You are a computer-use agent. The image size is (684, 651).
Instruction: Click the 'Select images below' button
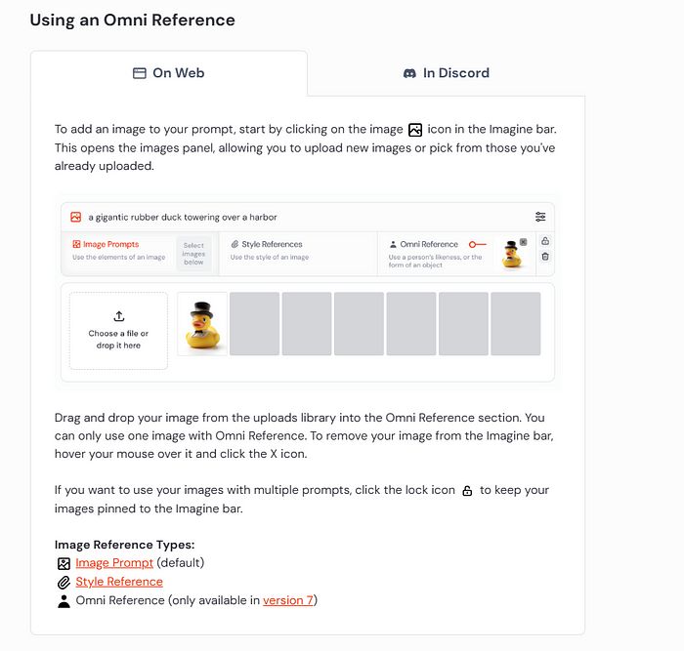point(193,254)
